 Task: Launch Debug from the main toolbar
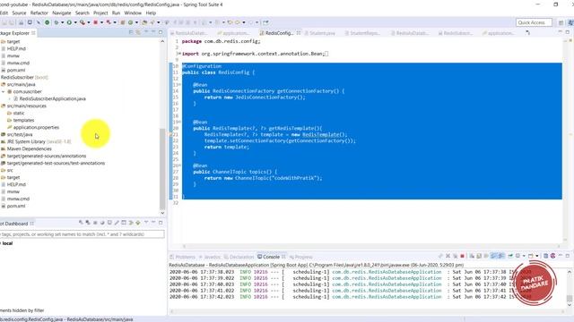(57, 22)
